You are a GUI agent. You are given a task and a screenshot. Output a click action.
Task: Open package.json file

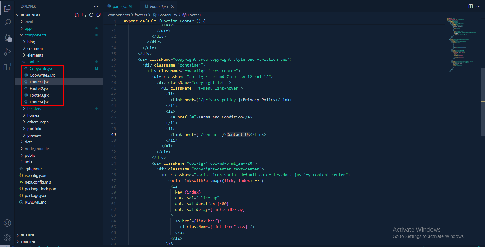59,195
